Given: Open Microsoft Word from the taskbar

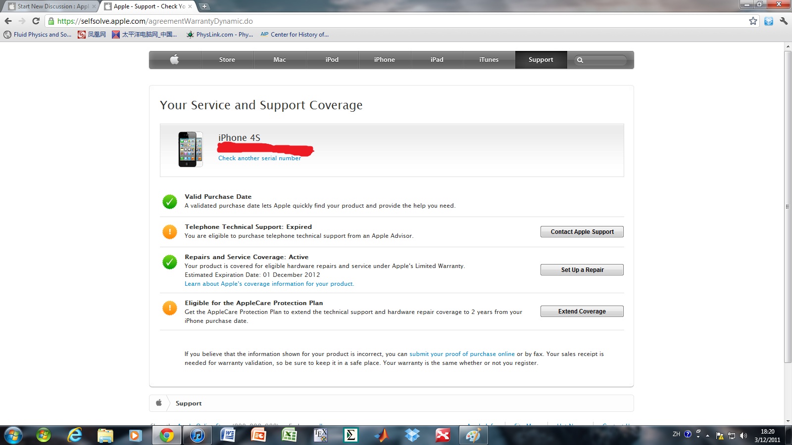Looking at the screenshot, I should point(228,435).
